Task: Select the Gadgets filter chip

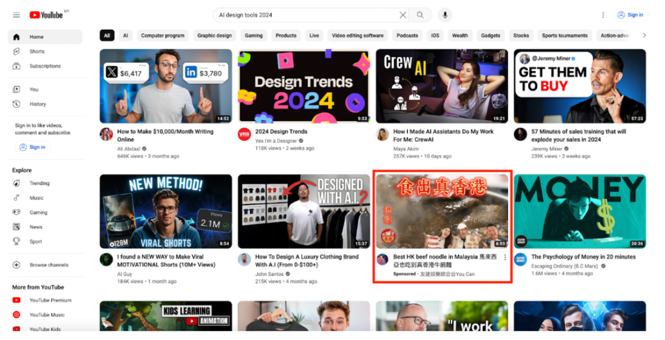Action: click(491, 36)
